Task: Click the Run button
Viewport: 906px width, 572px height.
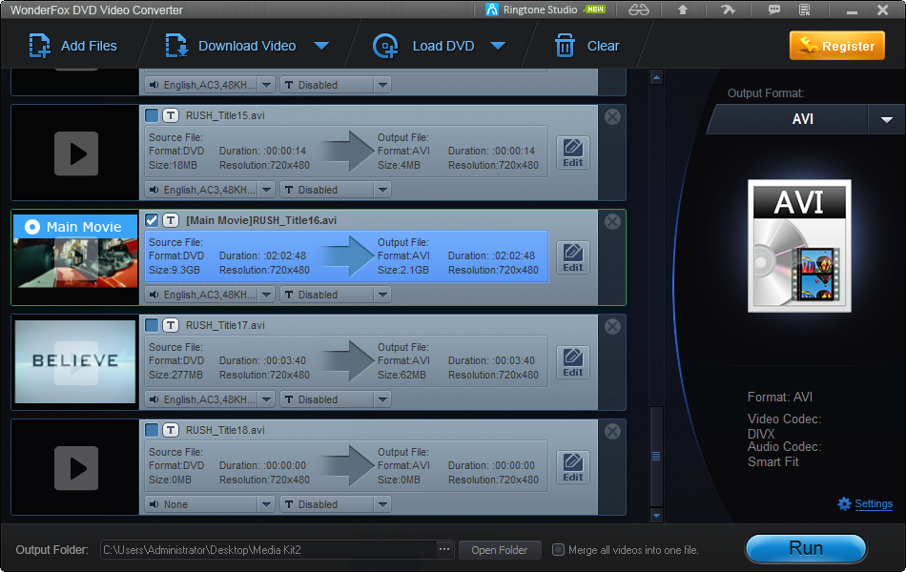Action: [806, 548]
